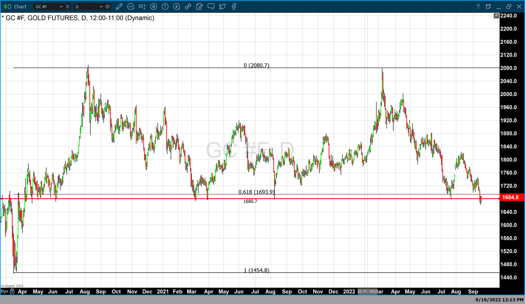Share chart via Facebook icon
Image resolution: width=525 pixels, height=304 pixels.
click(234, 6)
